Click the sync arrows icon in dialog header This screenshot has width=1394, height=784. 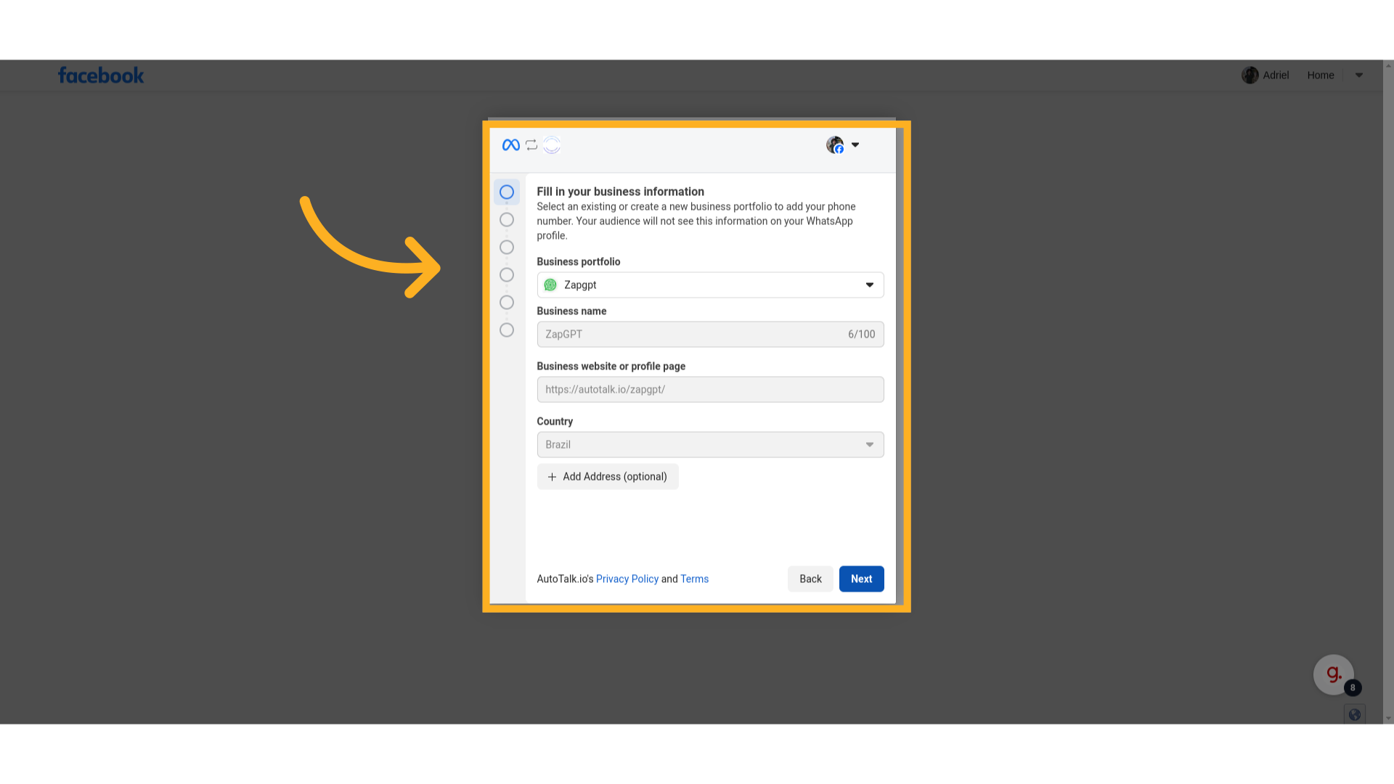point(531,145)
